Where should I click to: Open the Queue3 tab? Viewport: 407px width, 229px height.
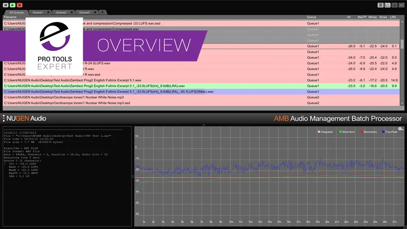pos(84,12)
